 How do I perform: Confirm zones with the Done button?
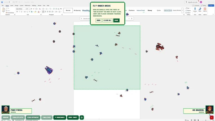pyautogui.click(x=116, y=21)
